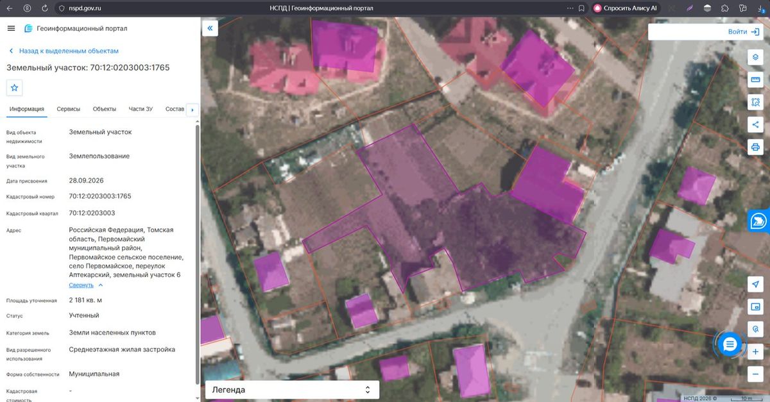Select the ruler measurement tool
This screenshot has height=402, width=770.
[755, 80]
